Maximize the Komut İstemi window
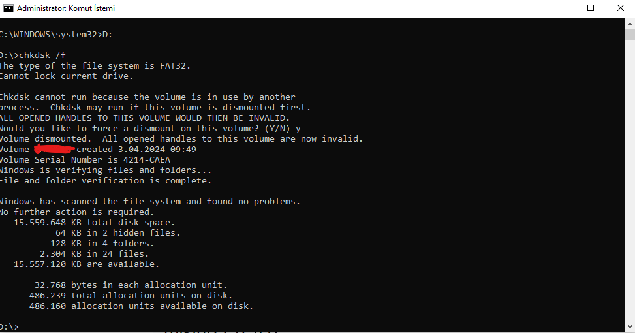This screenshot has height=333, width=635. coord(591,8)
